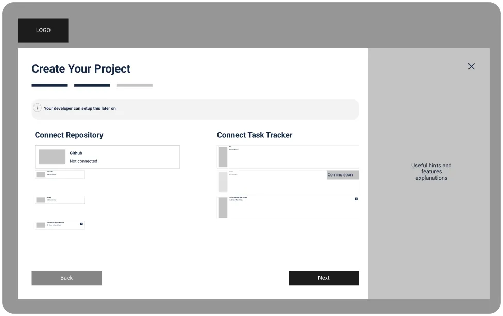Screen dimensions: 503x316
Task: Select the small repository card directly below Github
Action: [59, 174]
